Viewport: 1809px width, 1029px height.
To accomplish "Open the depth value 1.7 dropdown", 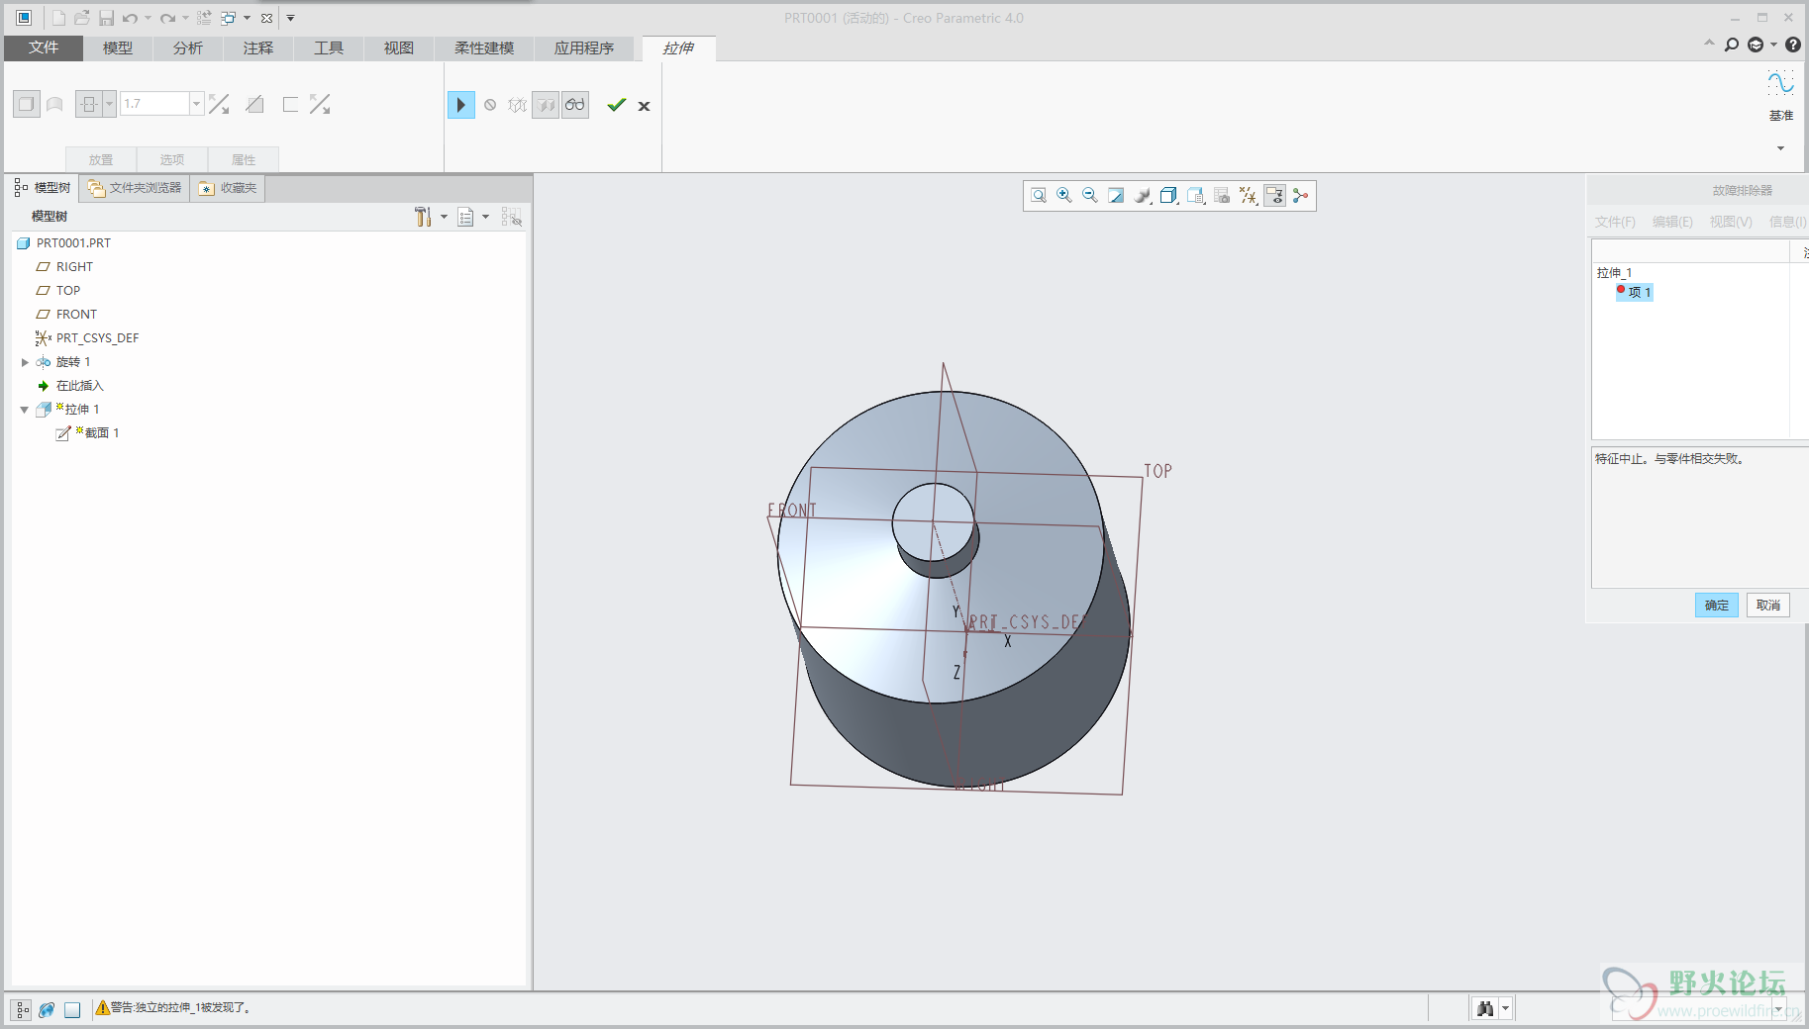I will click(x=196, y=104).
